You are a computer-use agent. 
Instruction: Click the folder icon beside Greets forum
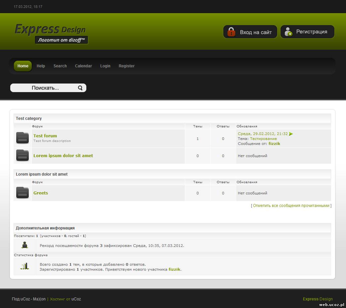click(22, 193)
